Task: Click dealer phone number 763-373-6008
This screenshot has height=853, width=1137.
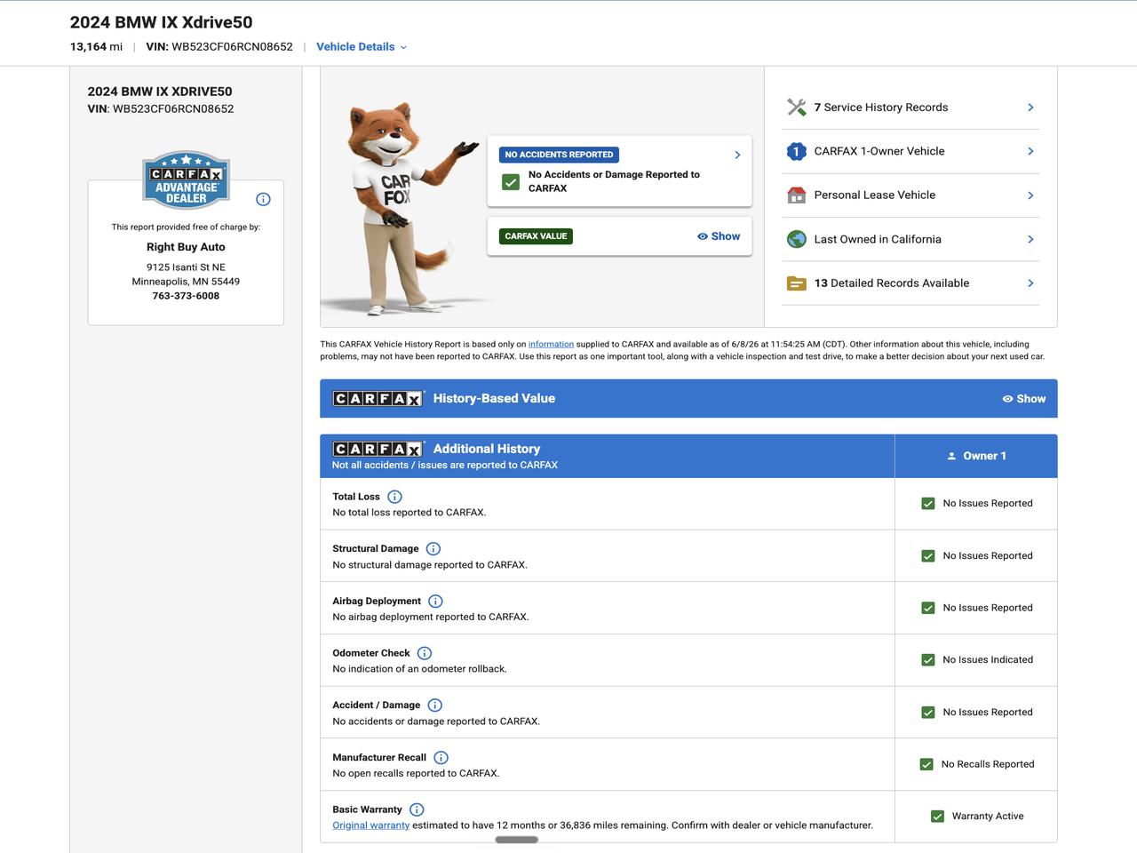Action: tap(186, 296)
